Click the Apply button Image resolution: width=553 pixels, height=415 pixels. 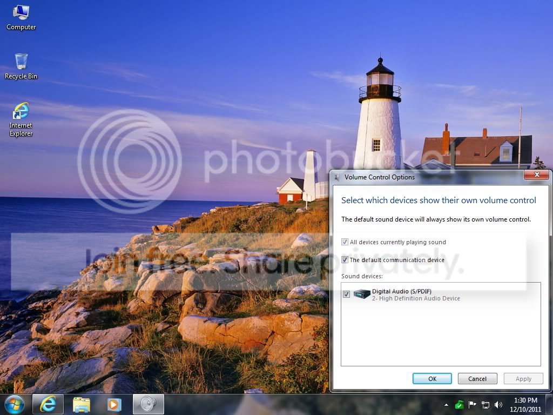(x=523, y=379)
